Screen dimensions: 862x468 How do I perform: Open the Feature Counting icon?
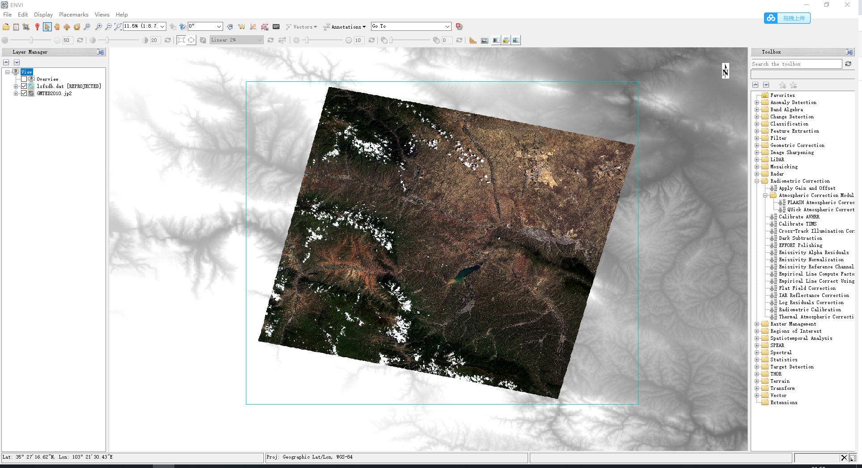coord(276,27)
